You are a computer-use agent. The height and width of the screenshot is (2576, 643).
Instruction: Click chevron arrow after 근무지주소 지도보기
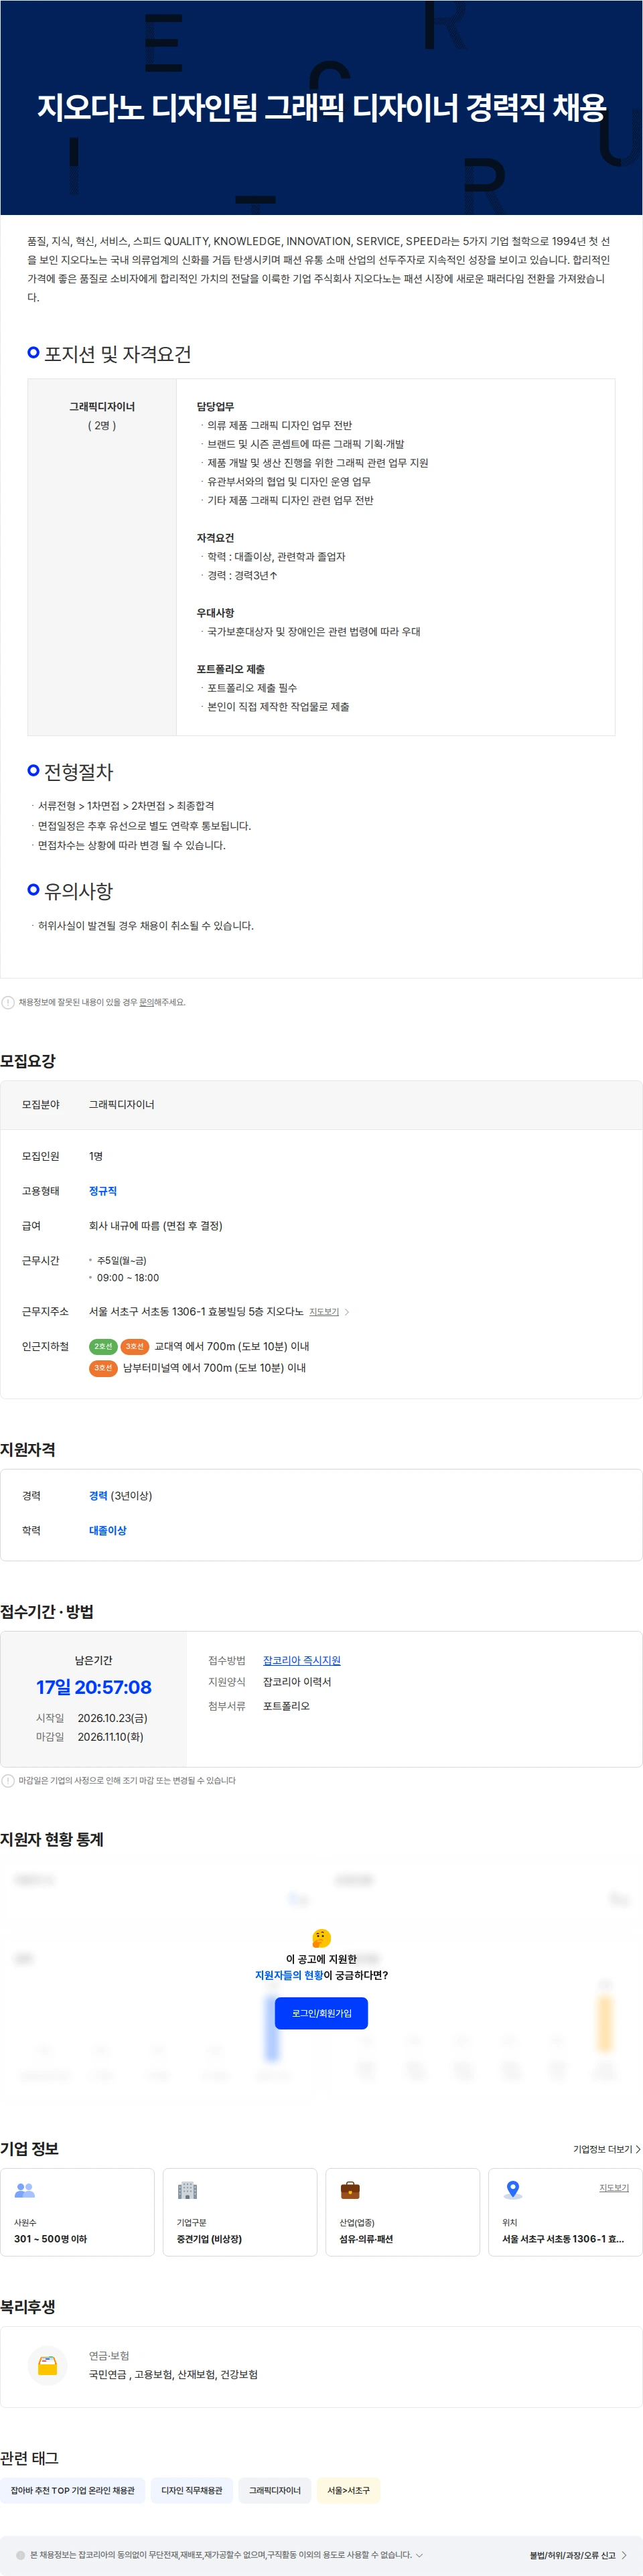[x=347, y=1311]
